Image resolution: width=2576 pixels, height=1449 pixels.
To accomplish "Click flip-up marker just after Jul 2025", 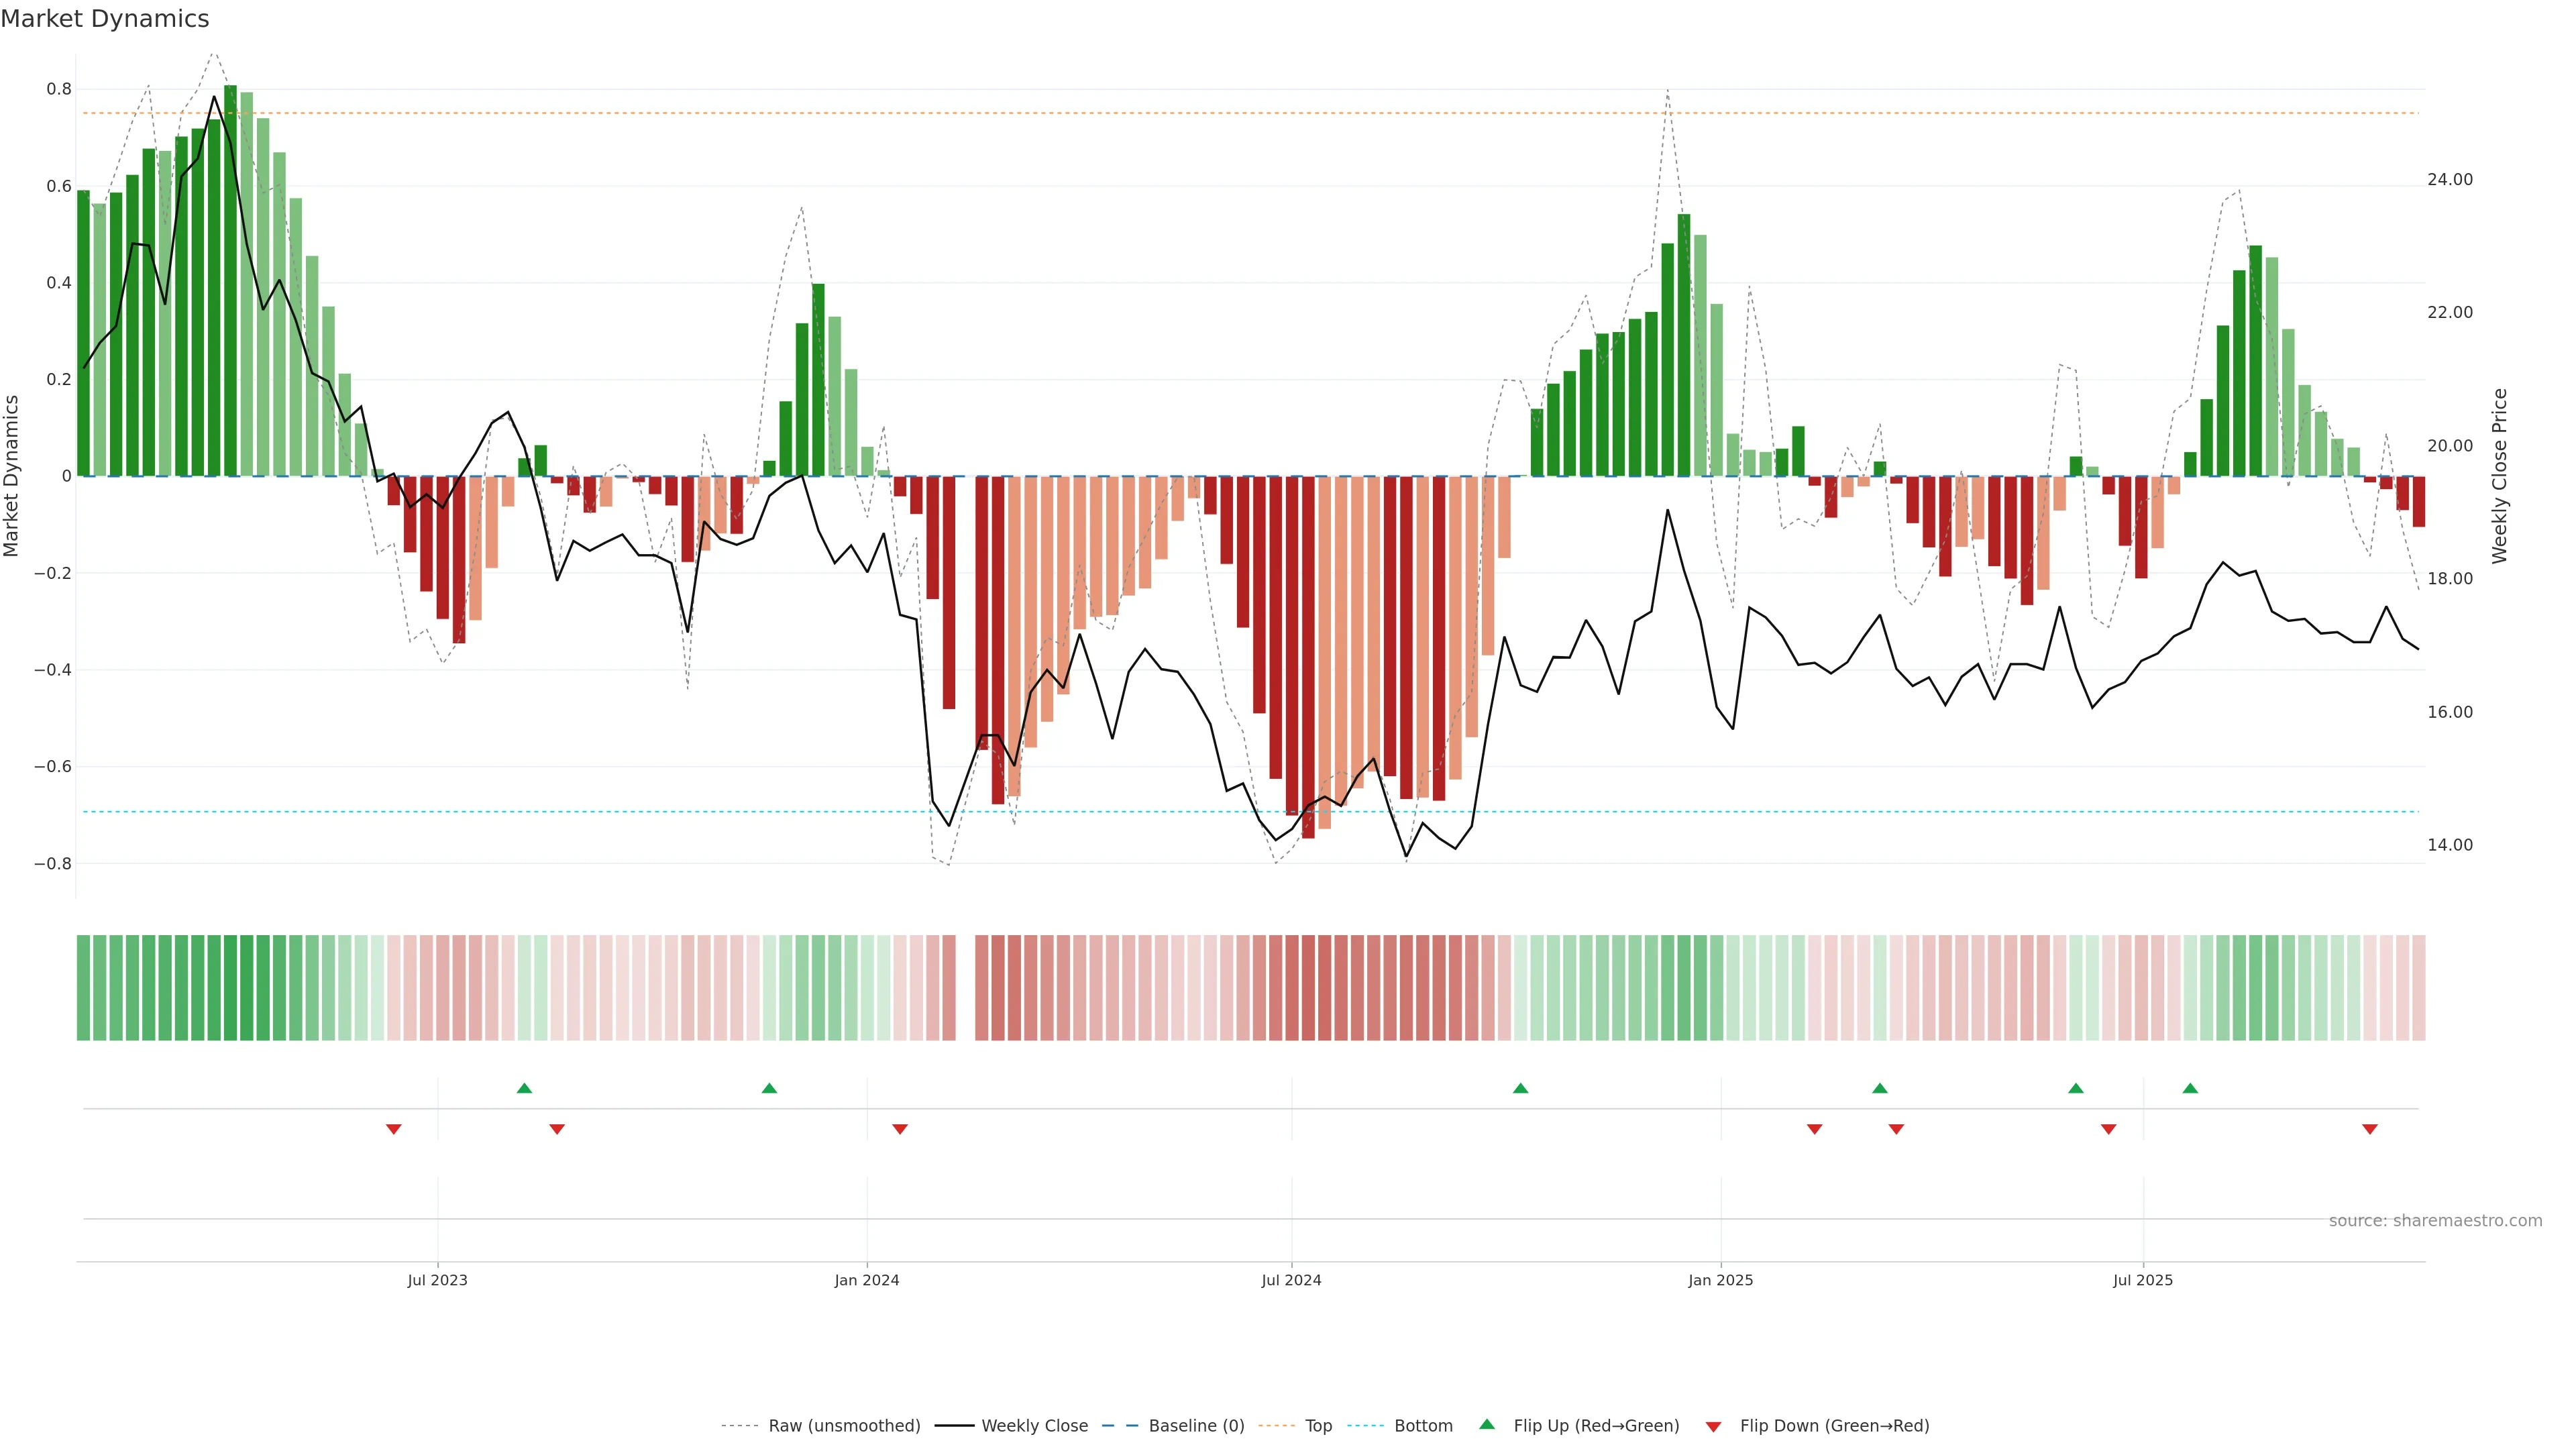I will [2190, 1088].
